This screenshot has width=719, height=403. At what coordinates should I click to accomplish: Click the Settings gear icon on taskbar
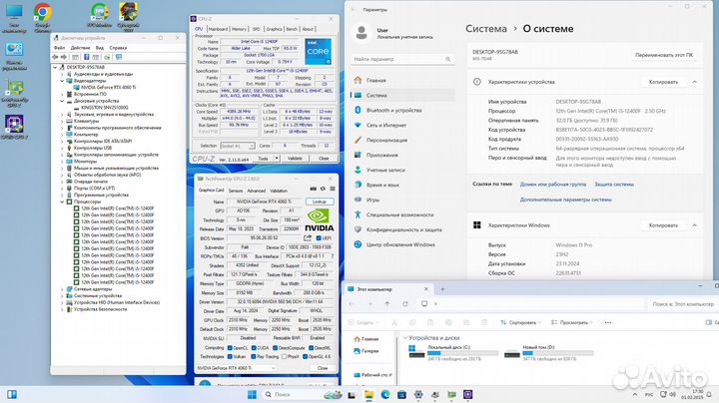point(418,394)
